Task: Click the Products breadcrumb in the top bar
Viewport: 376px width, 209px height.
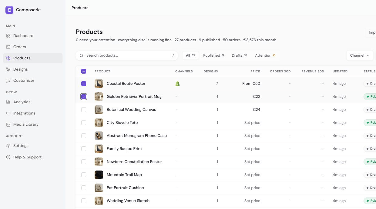Action: pyautogui.click(x=80, y=8)
